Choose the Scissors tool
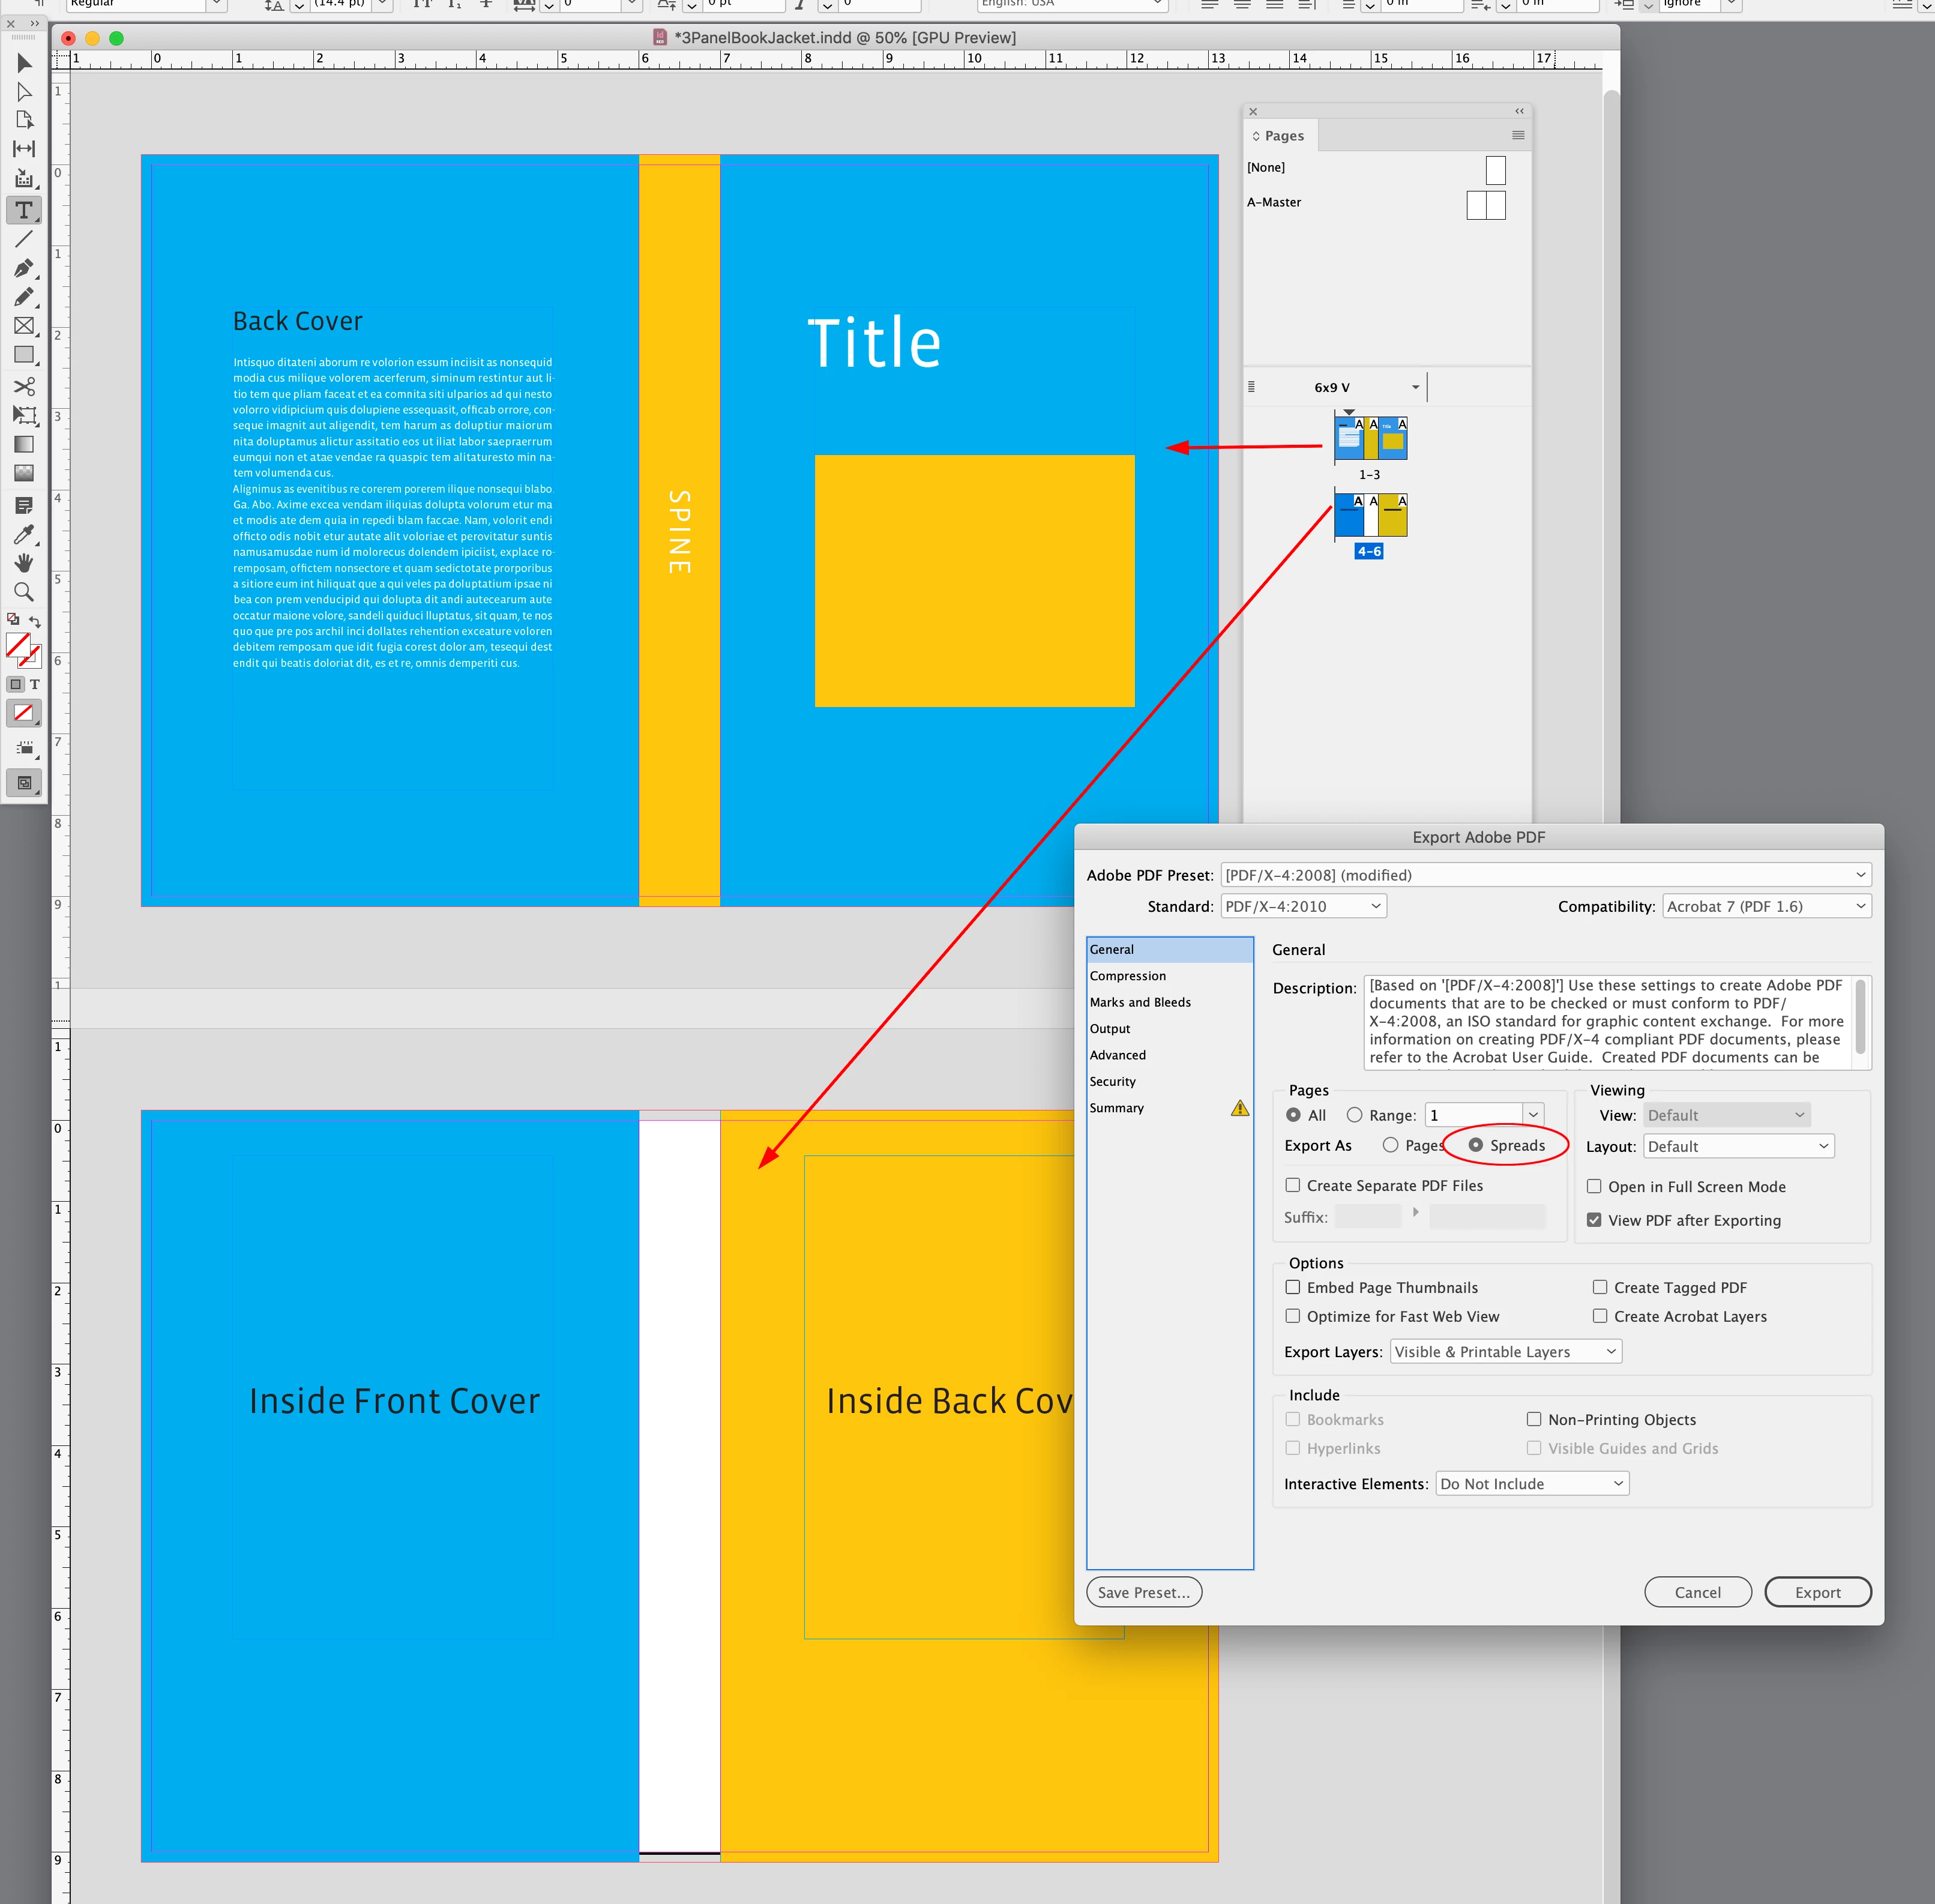This screenshot has height=1904, width=1935. 24,386
